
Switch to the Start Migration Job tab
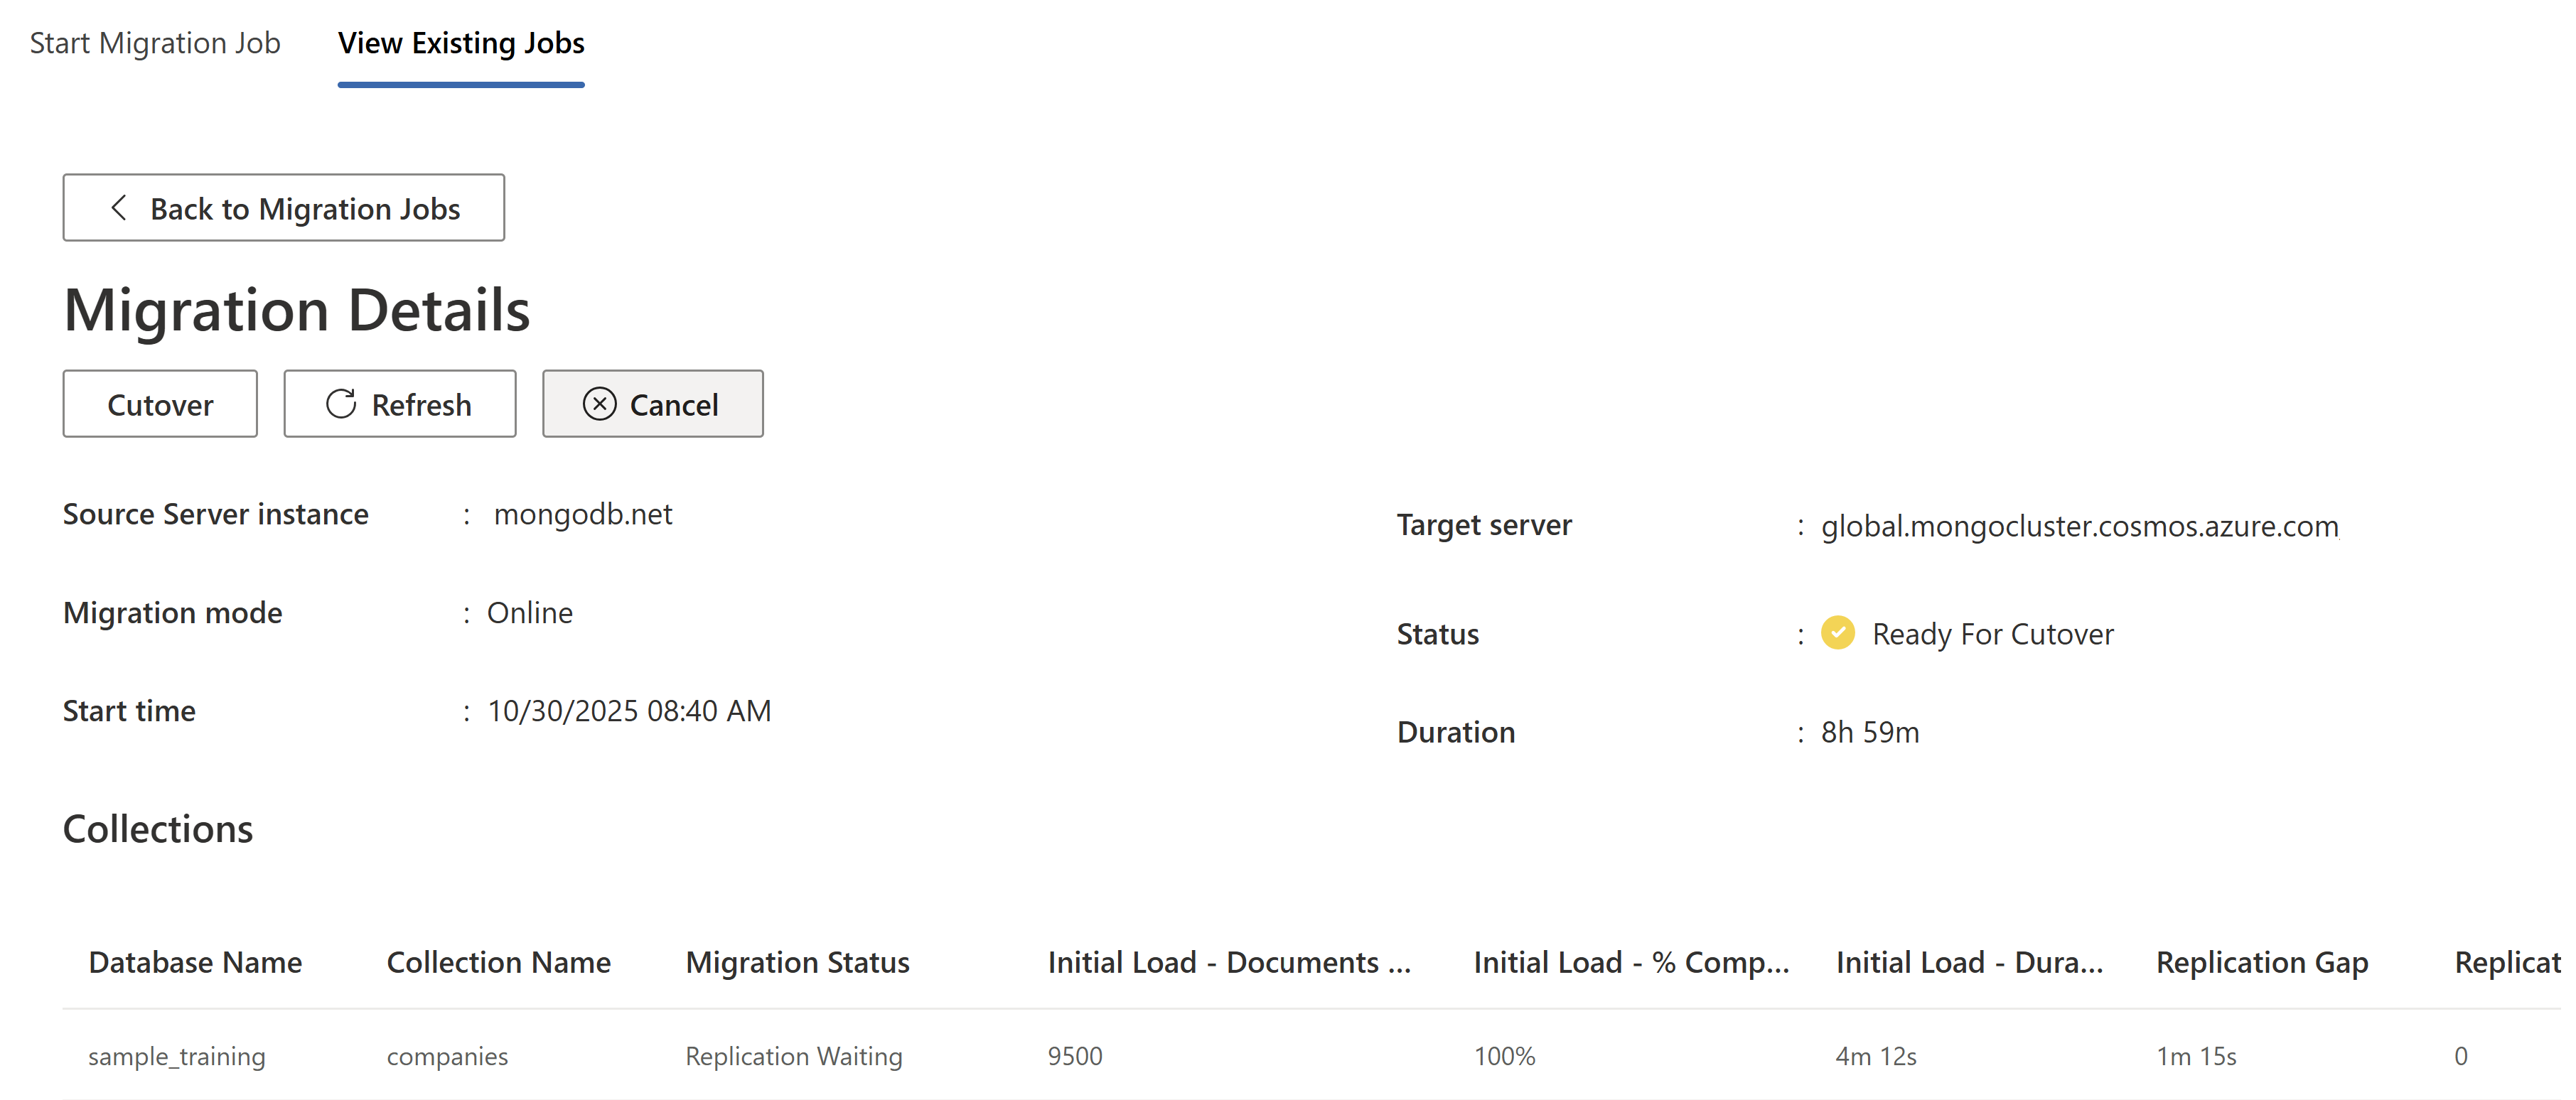(155, 43)
